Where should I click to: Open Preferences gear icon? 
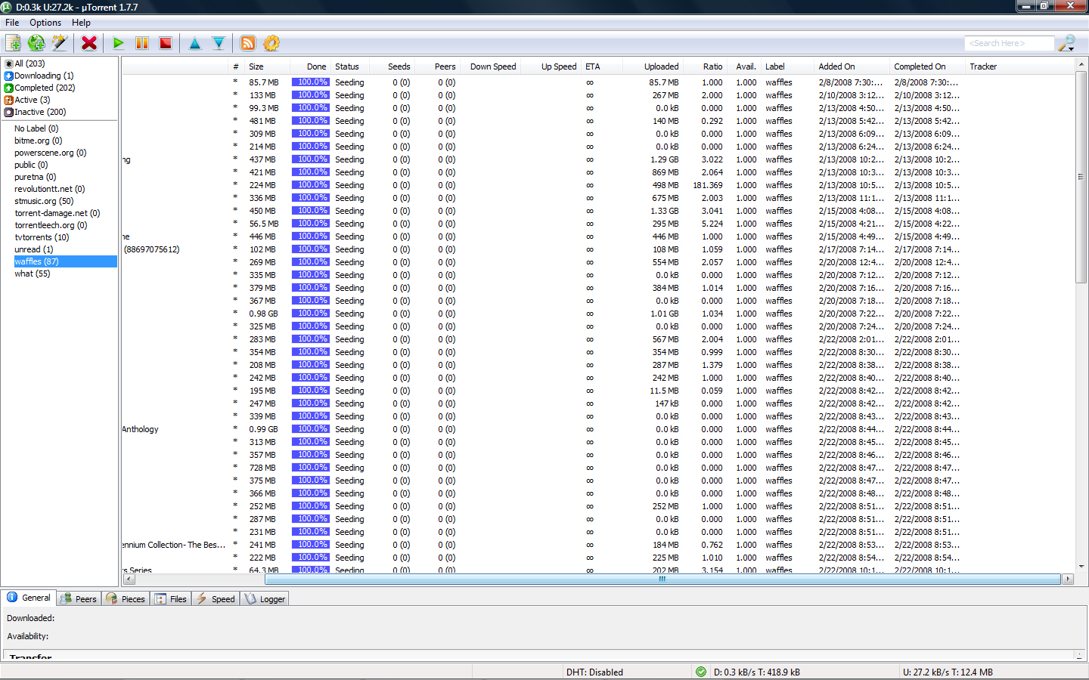[271, 43]
